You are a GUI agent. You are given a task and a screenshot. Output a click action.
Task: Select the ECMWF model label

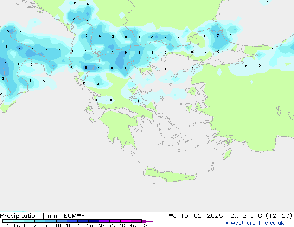click(75, 216)
